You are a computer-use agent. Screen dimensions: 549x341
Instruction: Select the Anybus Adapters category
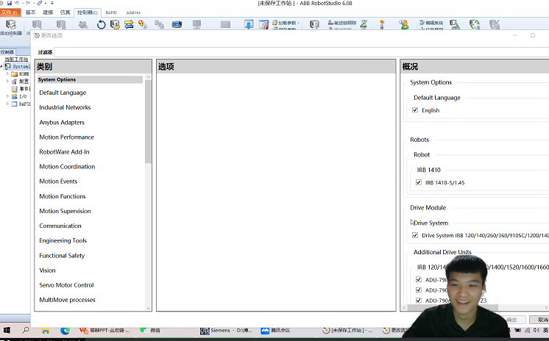point(62,123)
